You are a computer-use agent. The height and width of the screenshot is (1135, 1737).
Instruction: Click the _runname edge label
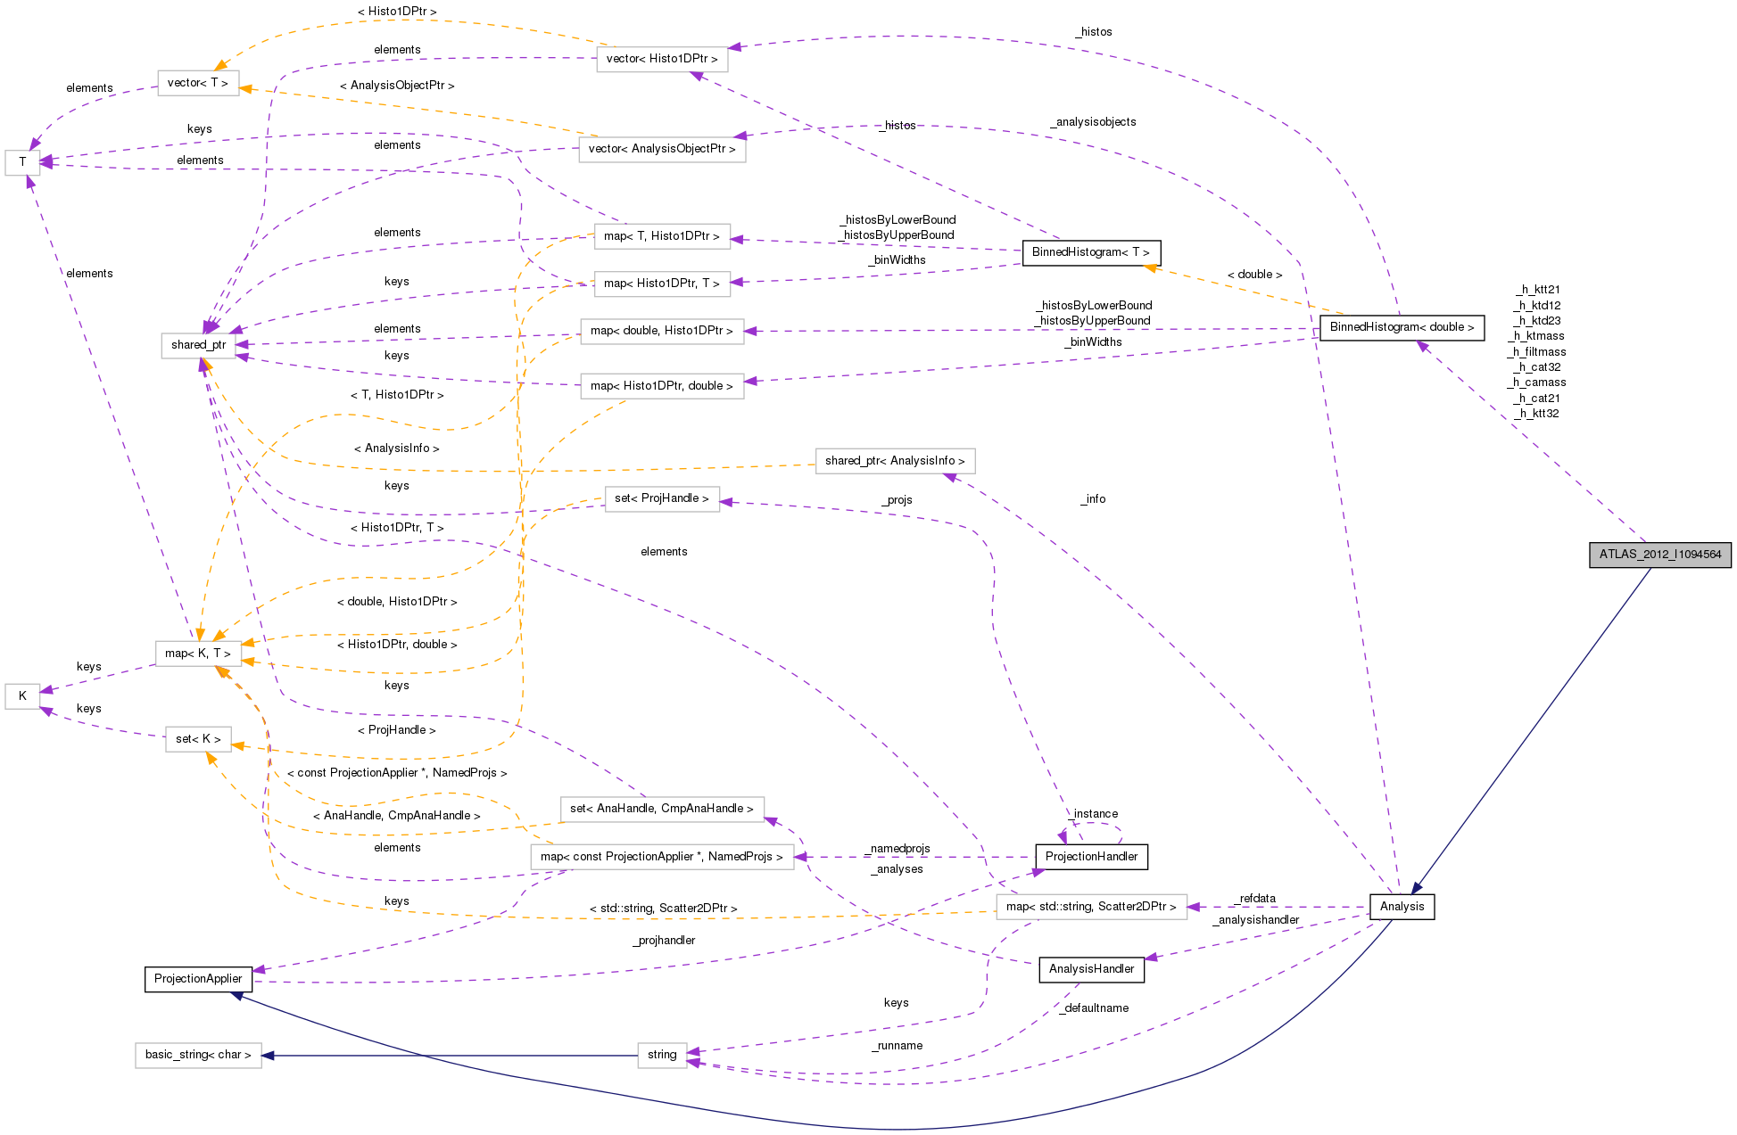[x=897, y=1046]
